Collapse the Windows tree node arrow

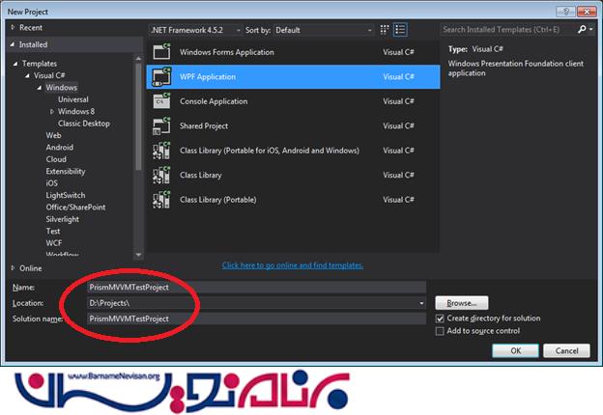click(40, 88)
